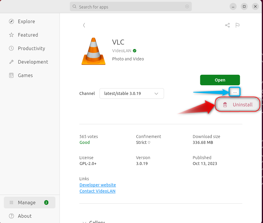263x223 pixels.
Task: Click the 336.68 MB download size
Action: click(203, 142)
